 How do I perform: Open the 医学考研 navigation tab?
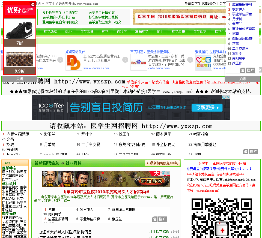(x=178, y=32)
